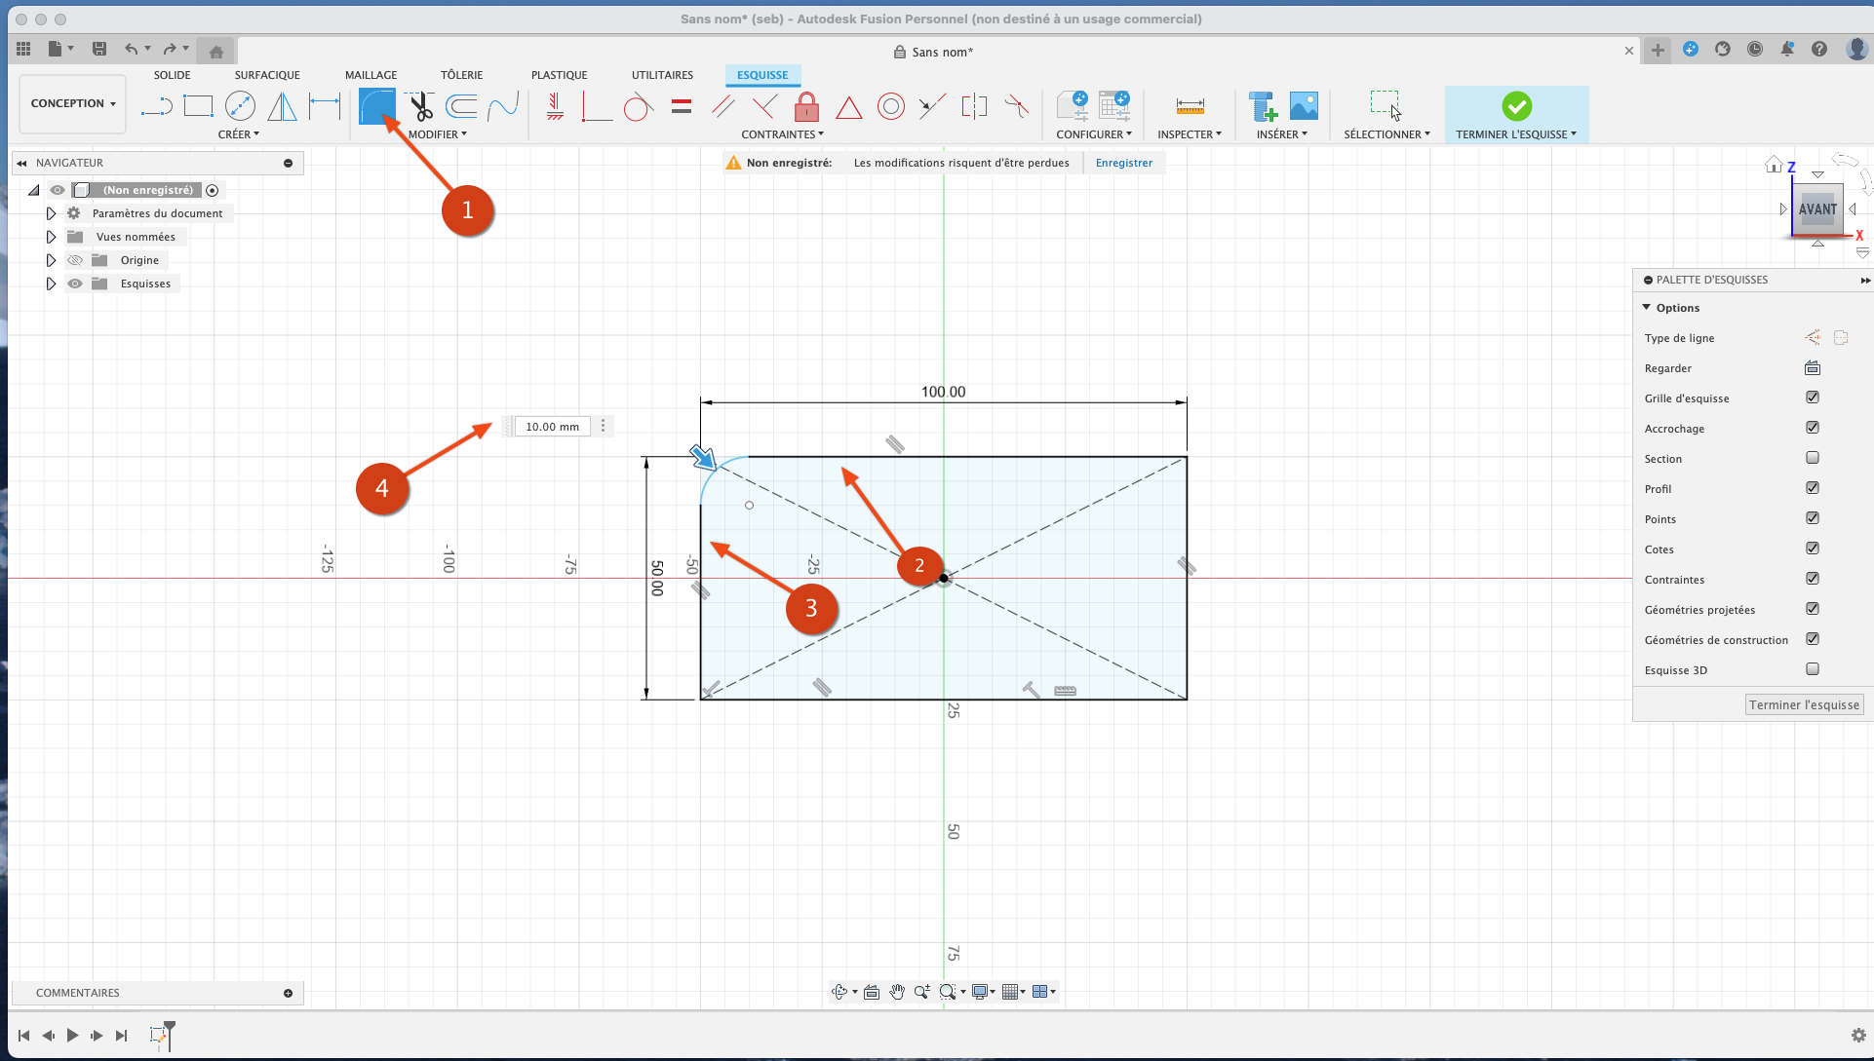This screenshot has height=1061, width=1874.
Task: Insert an image with Insérer icon
Action: point(1304,106)
